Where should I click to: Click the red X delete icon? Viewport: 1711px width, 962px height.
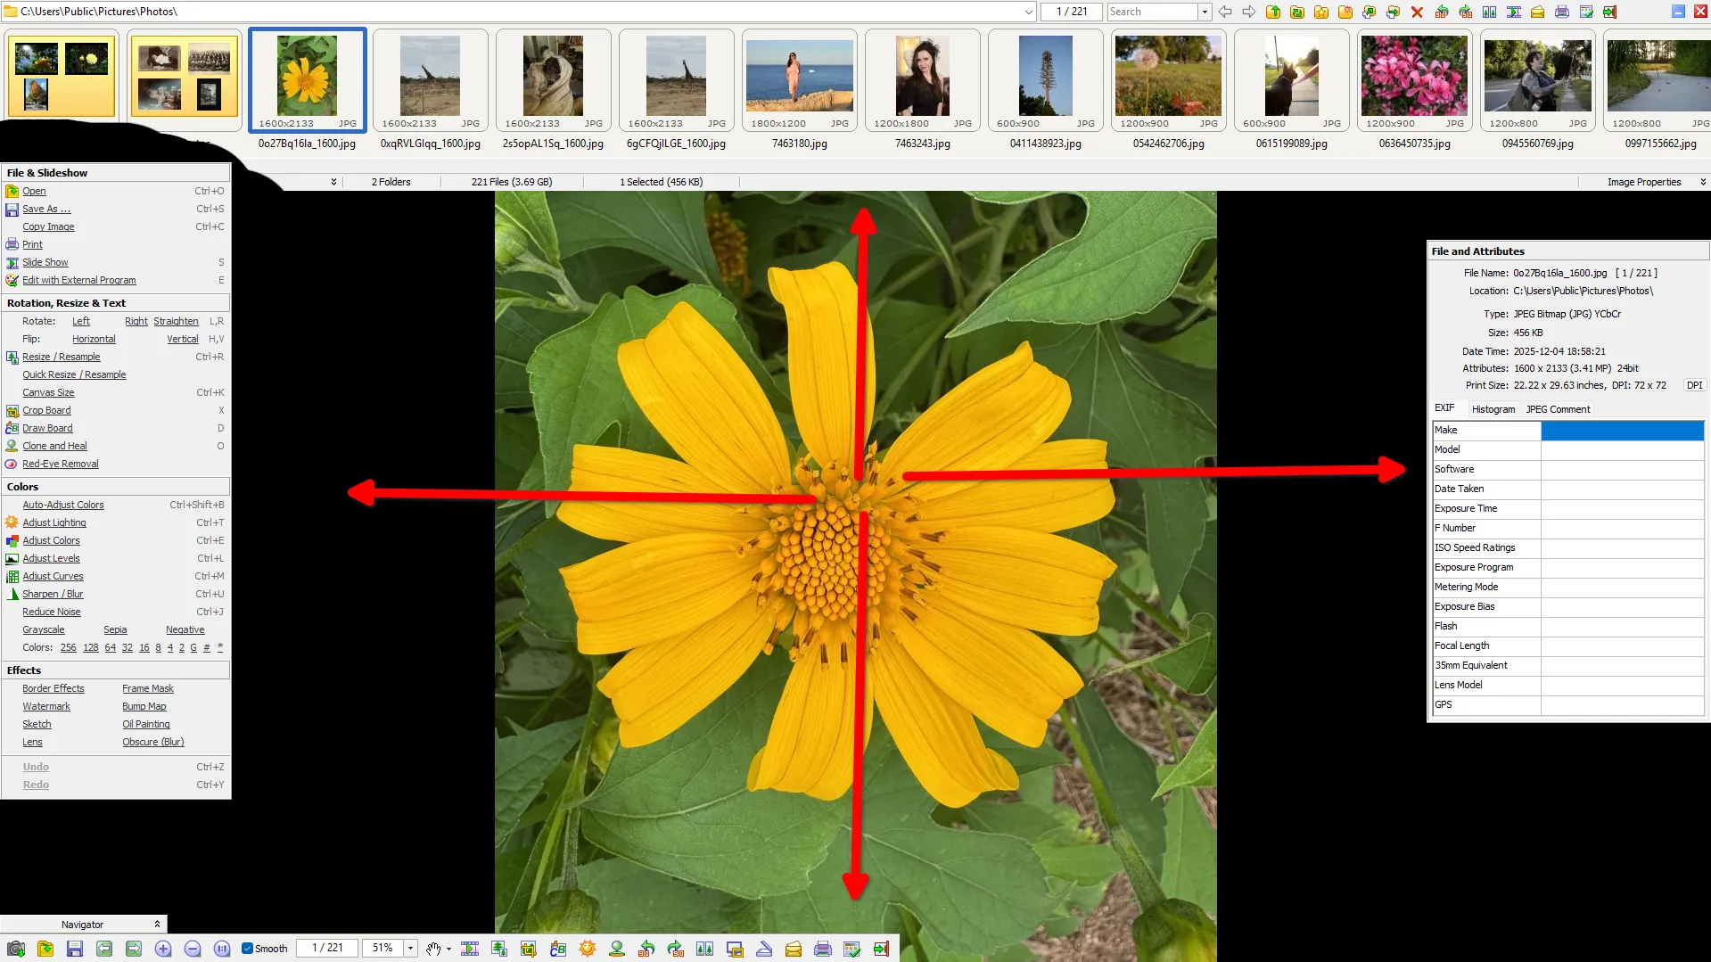click(x=1417, y=12)
